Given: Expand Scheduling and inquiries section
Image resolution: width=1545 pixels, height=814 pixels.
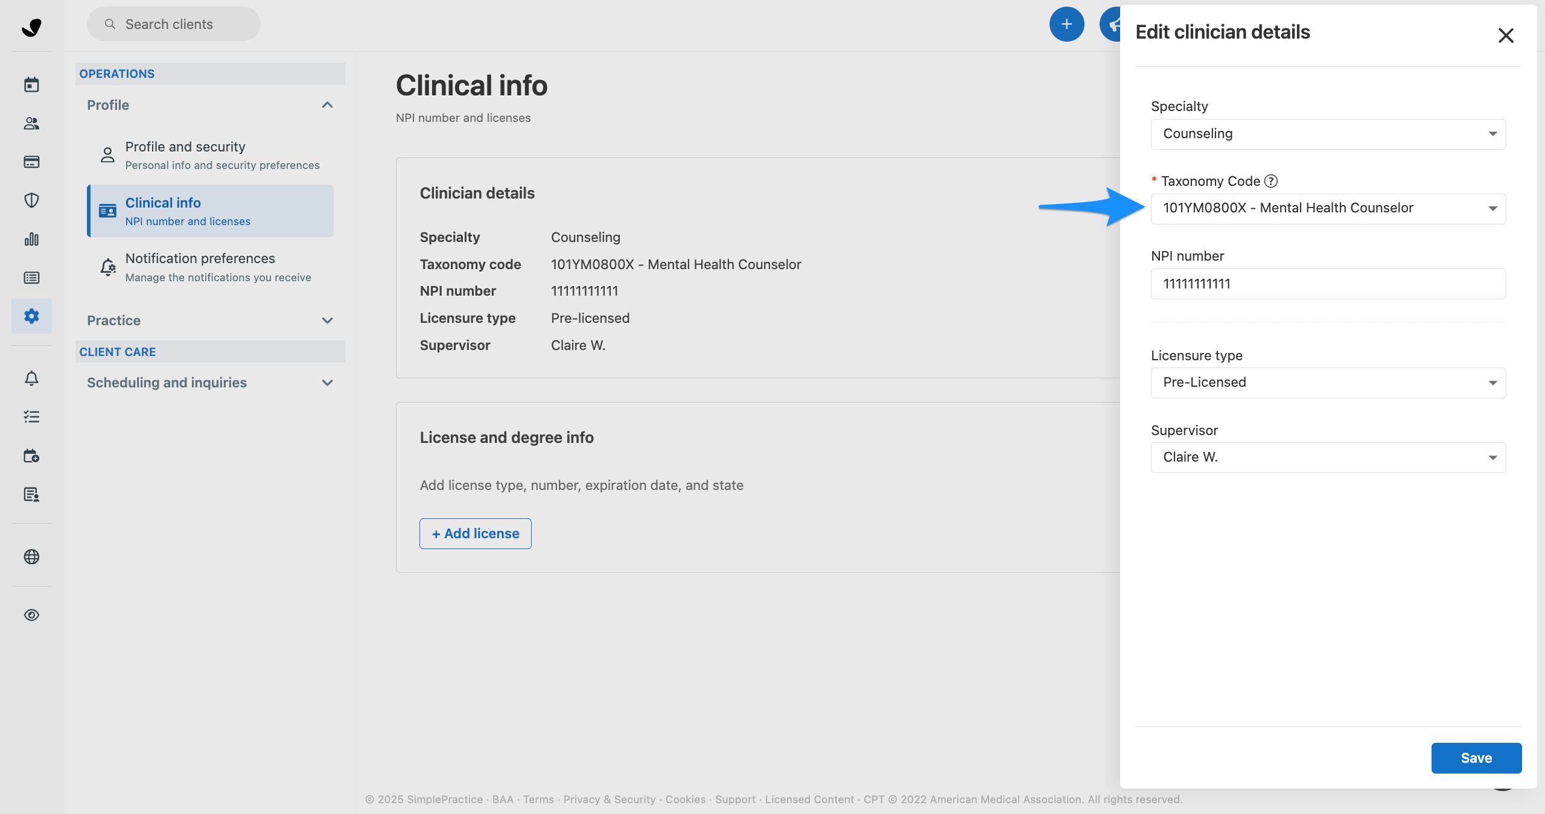Looking at the screenshot, I should coord(210,383).
